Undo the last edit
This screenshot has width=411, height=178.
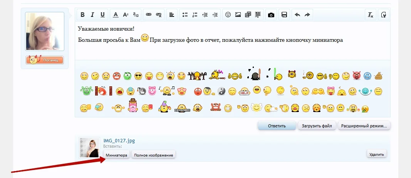297,15
